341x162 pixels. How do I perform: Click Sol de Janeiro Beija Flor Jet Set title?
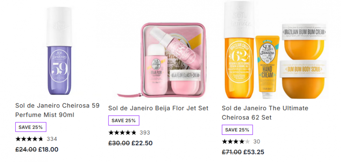[158, 108]
